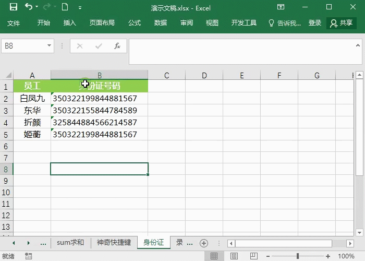Click the Save icon in quick access toolbar
Image resolution: width=365 pixels, height=261 pixels.
click(x=13, y=7)
